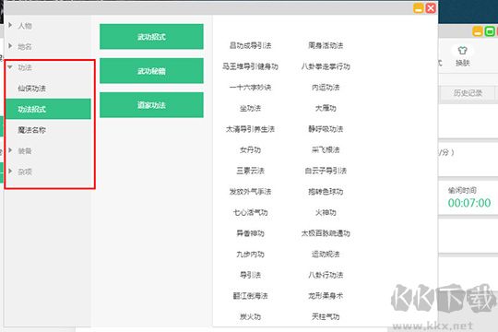Click the green 武功招式 button
Image resolution: width=498 pixels, height=332 pixels.
(151, 37)
